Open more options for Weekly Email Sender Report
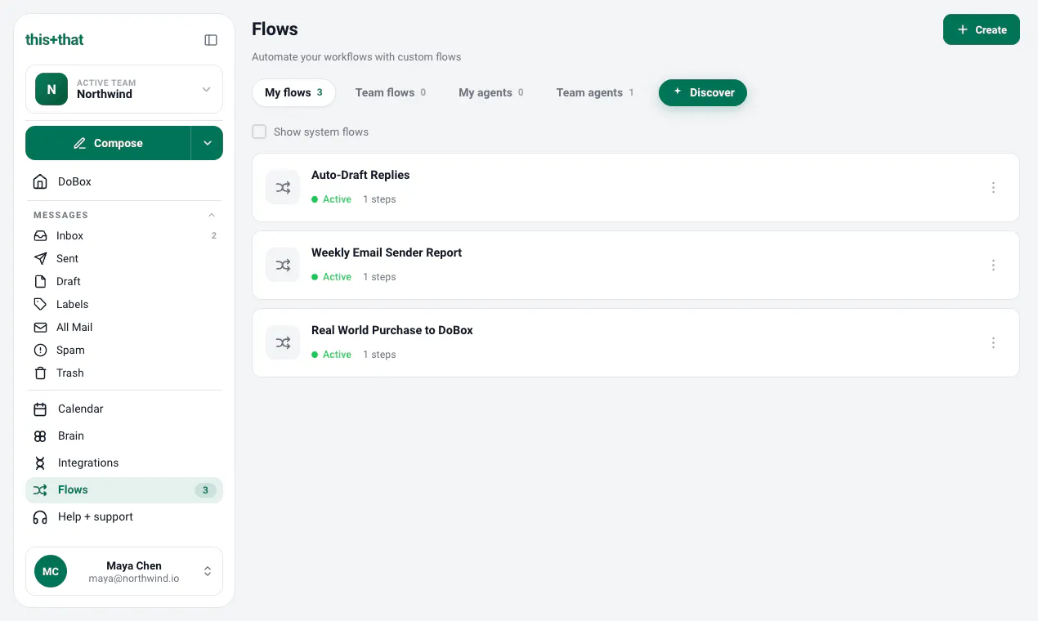 (x=993, y=265)
